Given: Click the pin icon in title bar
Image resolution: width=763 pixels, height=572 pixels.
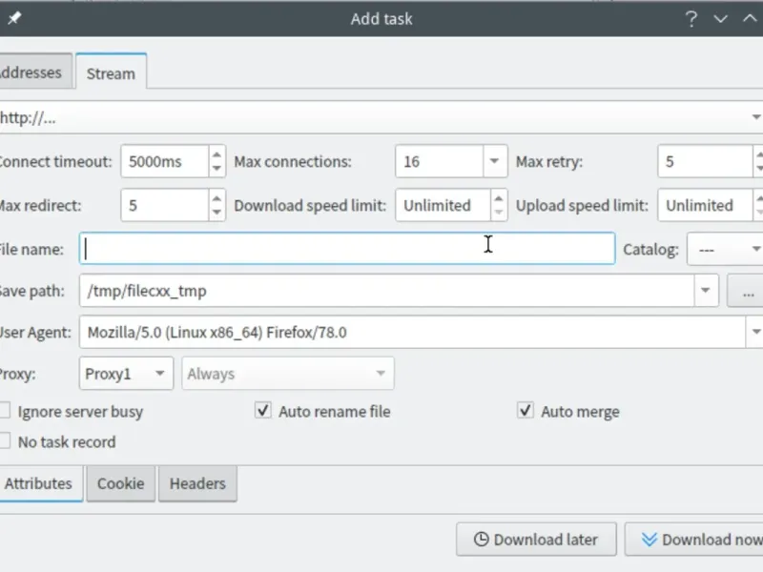Looking at the screenshot, I should click(14, 18).
